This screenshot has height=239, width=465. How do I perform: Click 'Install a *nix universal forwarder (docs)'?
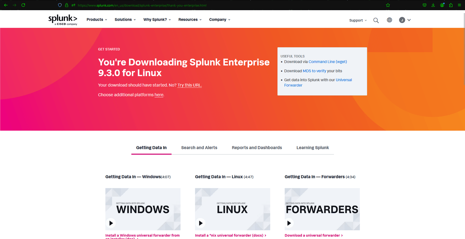tap(230, 236)
